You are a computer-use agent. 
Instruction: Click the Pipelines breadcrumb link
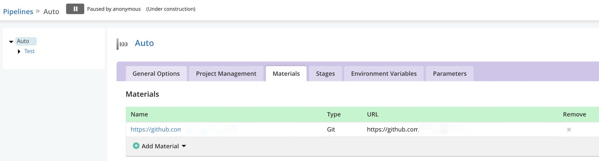pyautogui.click(x=18, y=11)
